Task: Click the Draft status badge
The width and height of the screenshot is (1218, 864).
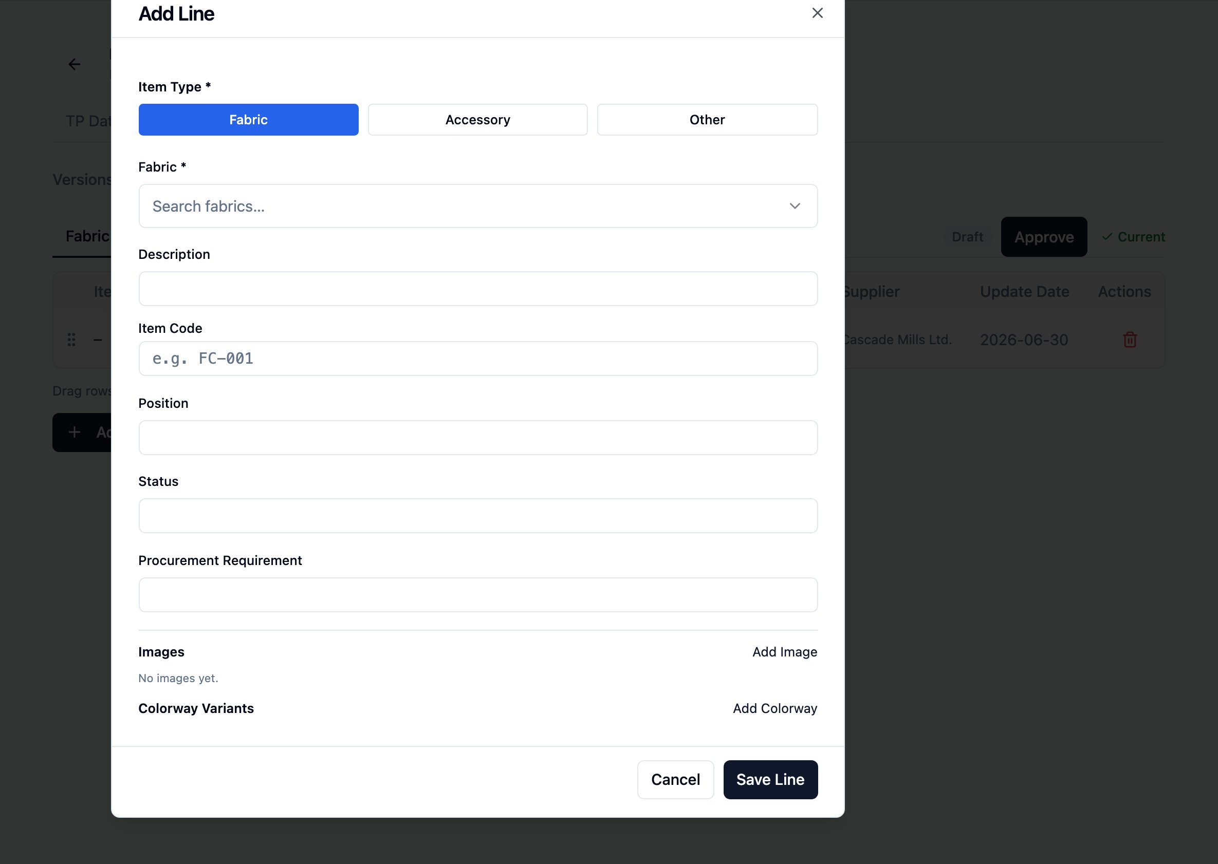Action: (x=967, y=237)
